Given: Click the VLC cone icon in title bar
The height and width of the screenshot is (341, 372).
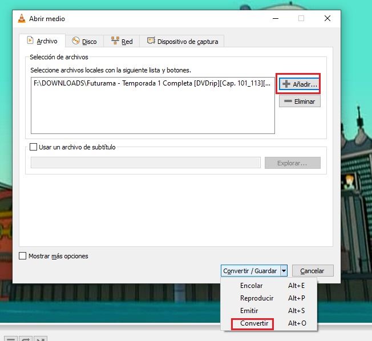Looking at the screenshot, I should point(22,18).
